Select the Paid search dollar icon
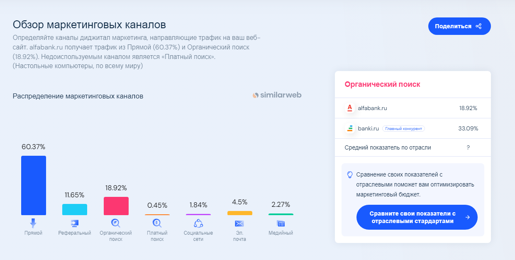The image size is (515, 260). click(x=157, y=223)
